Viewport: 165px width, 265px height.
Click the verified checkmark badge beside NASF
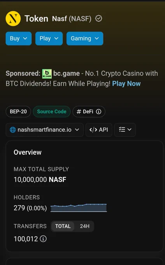[98, 18]
